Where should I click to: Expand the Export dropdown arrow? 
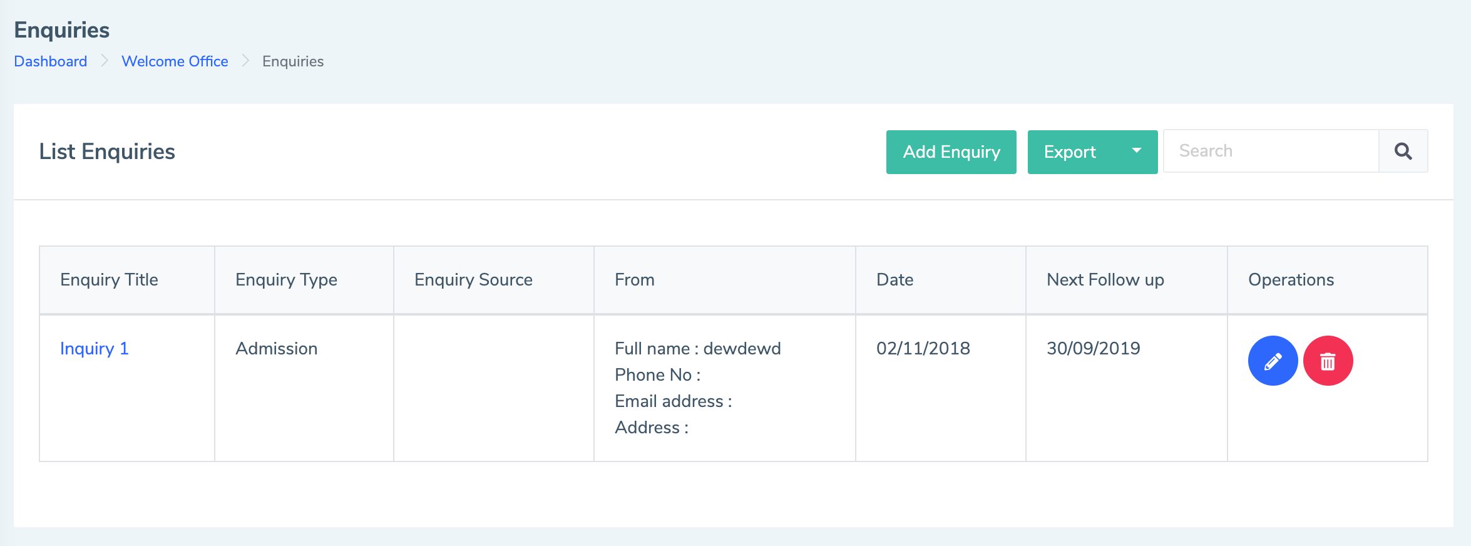pyautogui.click(x=1136, y=151)
